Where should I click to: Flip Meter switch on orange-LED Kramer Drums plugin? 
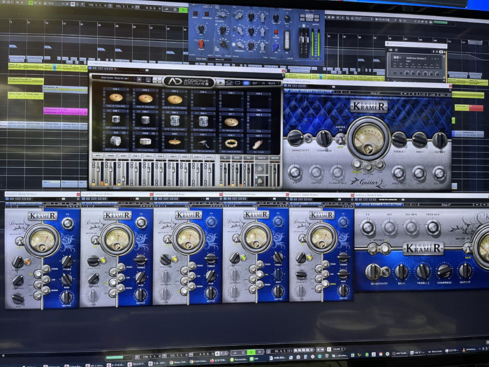[x=20, y=241]
